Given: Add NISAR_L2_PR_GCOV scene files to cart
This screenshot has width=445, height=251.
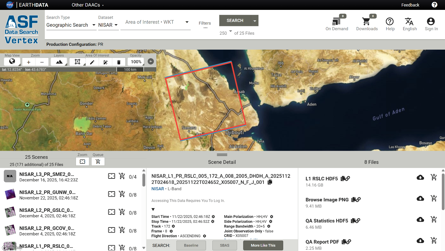Looking at the screenshot, I should tap(122, 230).
